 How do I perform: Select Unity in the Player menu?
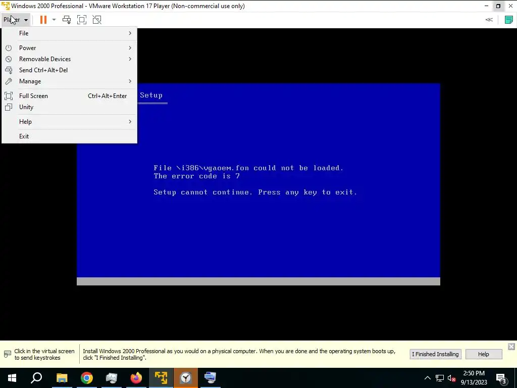coord(69,107)
